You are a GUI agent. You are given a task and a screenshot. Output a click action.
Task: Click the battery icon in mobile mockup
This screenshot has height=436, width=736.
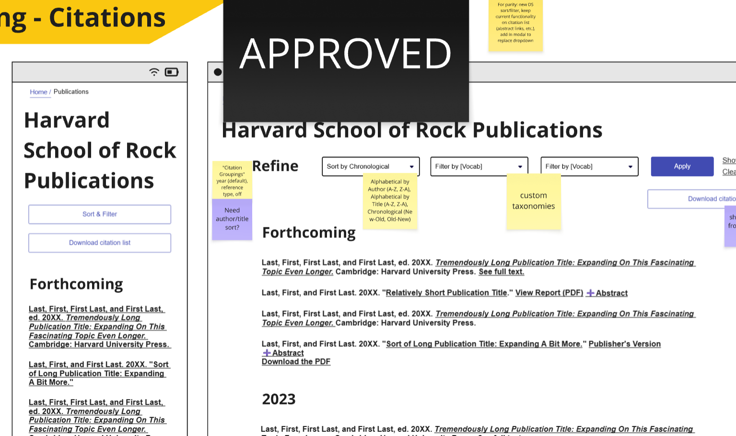click(172, 72)
